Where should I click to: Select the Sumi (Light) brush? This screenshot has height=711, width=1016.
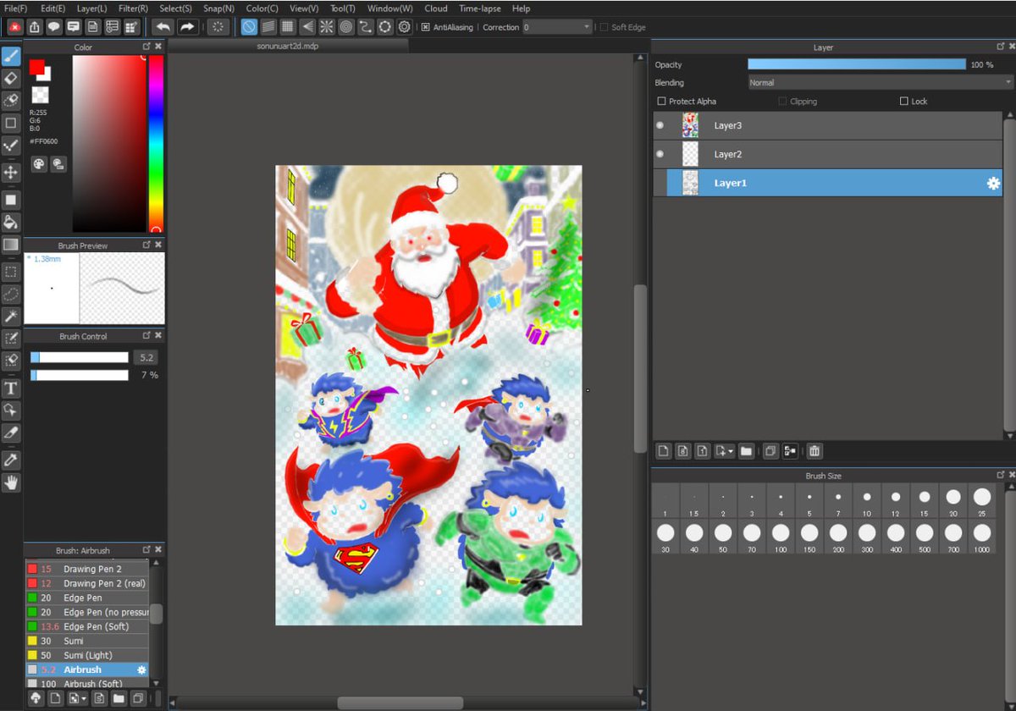(x=87, y=655)
